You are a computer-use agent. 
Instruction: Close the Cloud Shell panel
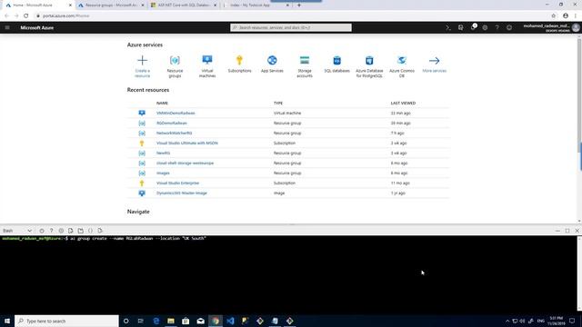click(577, 231)
